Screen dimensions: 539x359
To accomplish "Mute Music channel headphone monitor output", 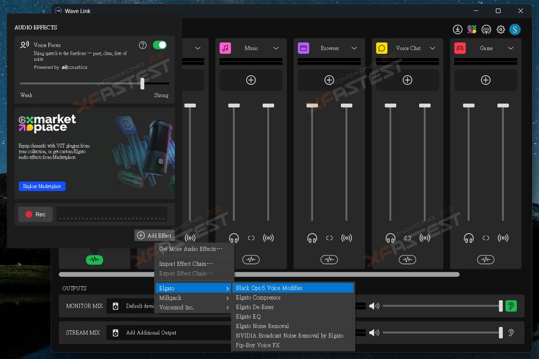I will click(234, 238).
